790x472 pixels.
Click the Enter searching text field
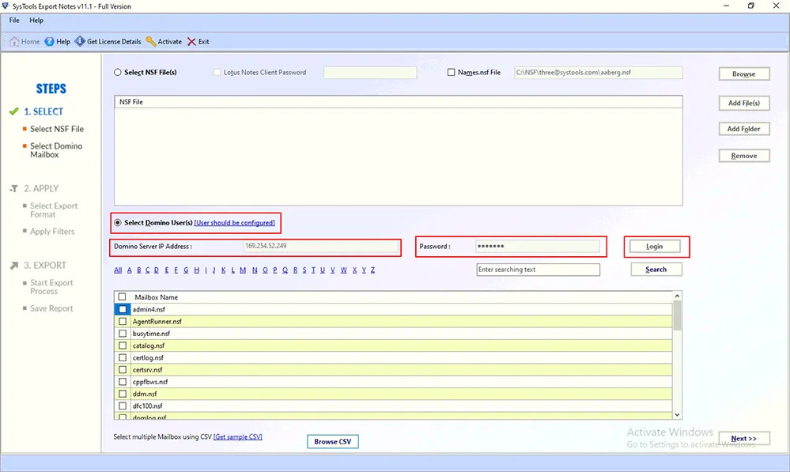pos(538,270)
